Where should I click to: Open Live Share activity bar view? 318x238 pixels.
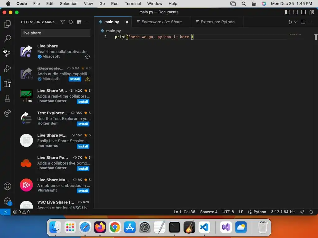(7, 113)
